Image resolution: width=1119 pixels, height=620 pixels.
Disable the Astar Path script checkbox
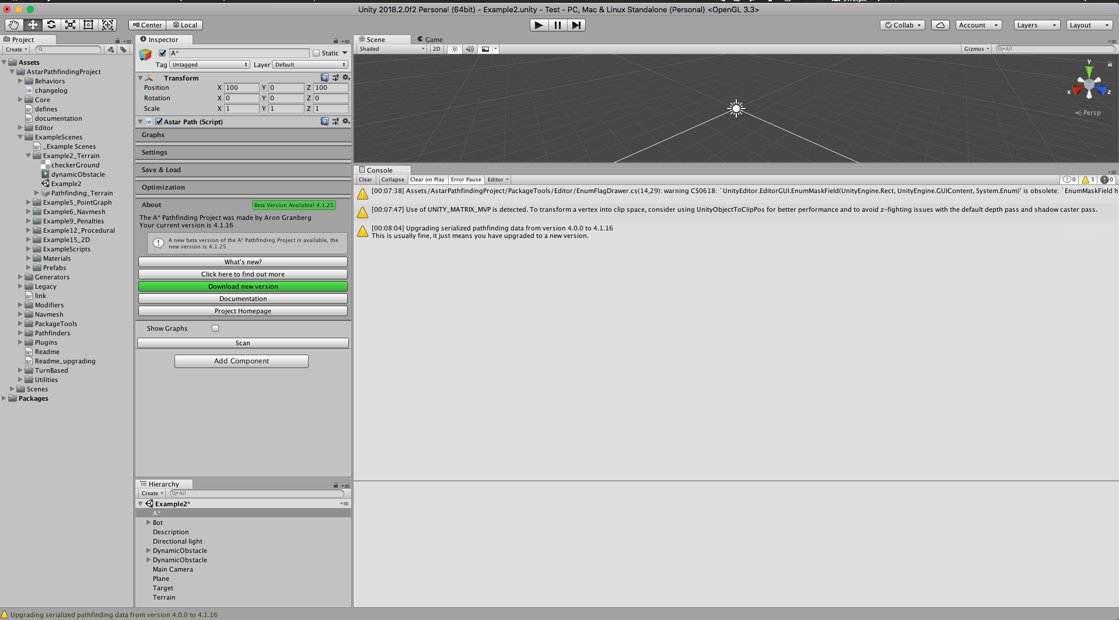pos(159,122)
